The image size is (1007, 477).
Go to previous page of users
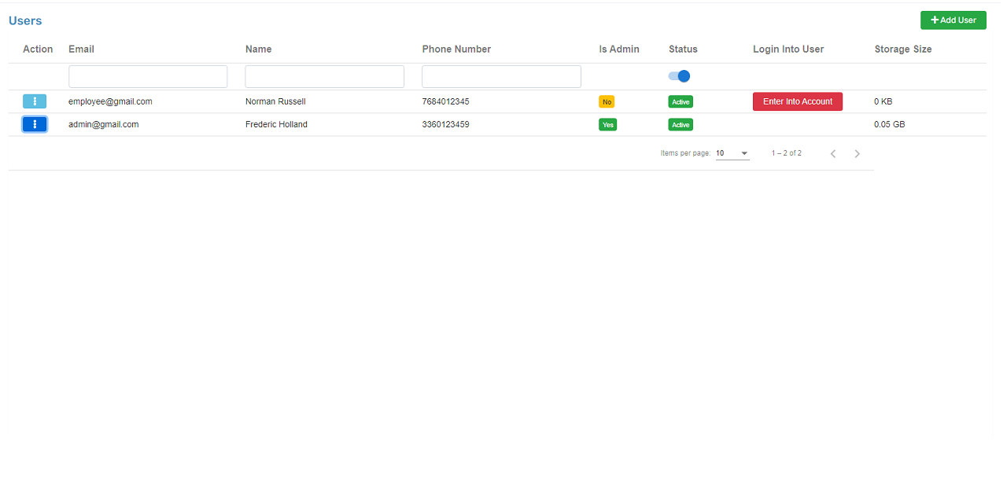point(833,154)
